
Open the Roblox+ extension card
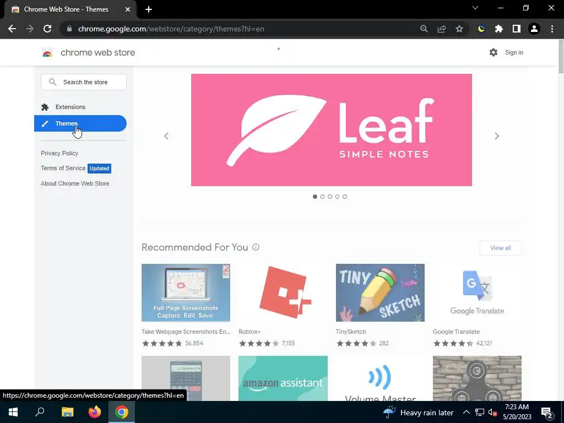pos(283,305)
